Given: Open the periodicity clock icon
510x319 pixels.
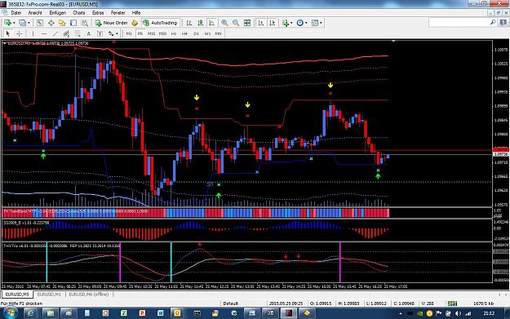Looking at the screenshot, I should 300,23.
